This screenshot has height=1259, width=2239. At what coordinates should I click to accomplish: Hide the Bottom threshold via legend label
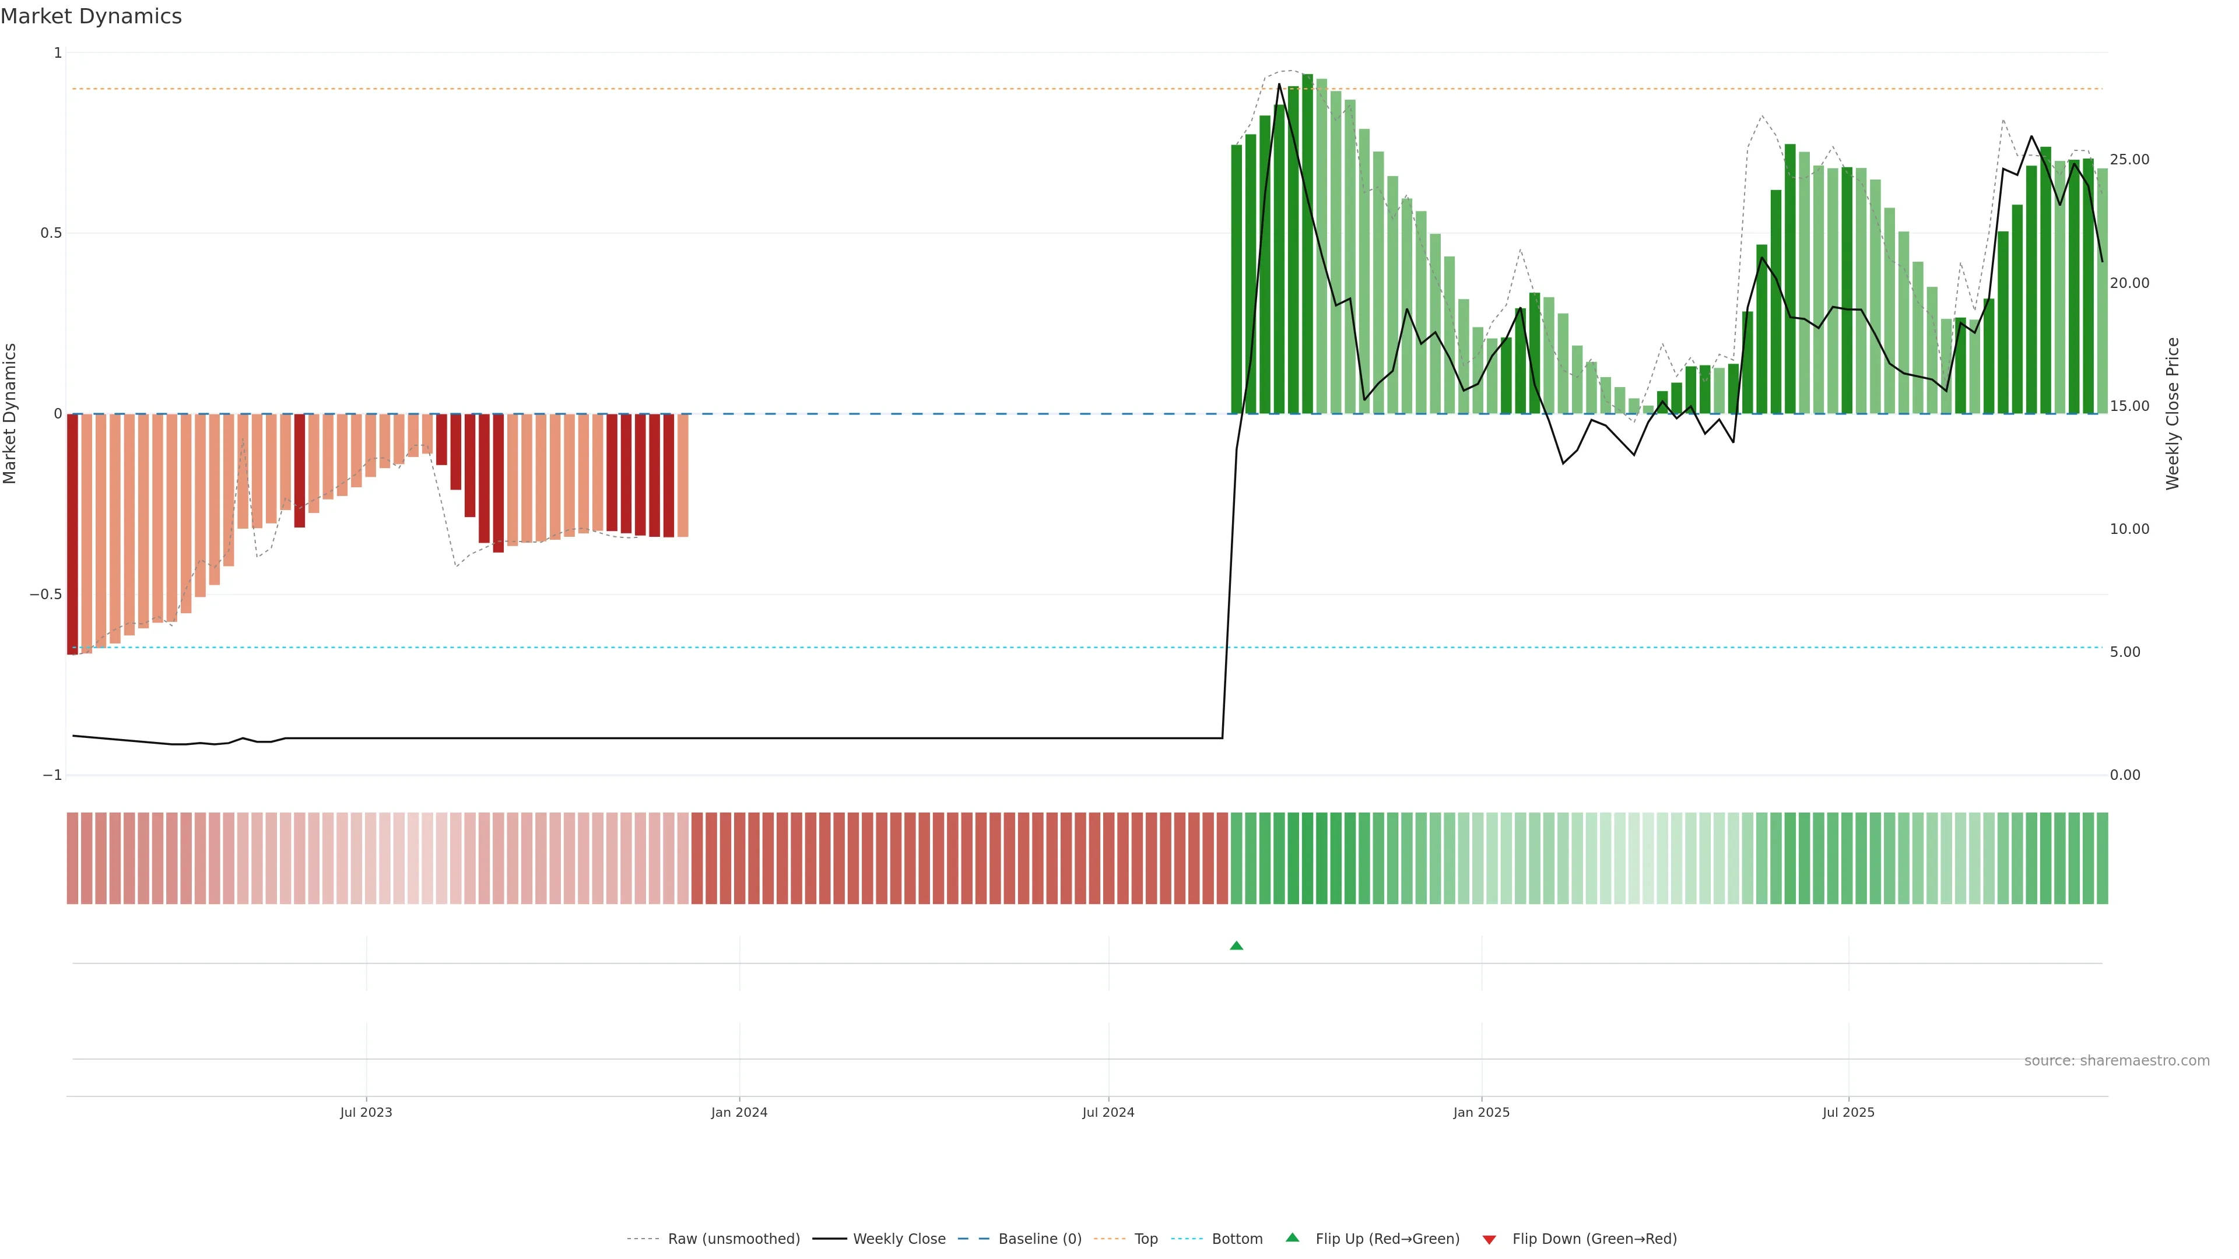tap(1237, 1239)
